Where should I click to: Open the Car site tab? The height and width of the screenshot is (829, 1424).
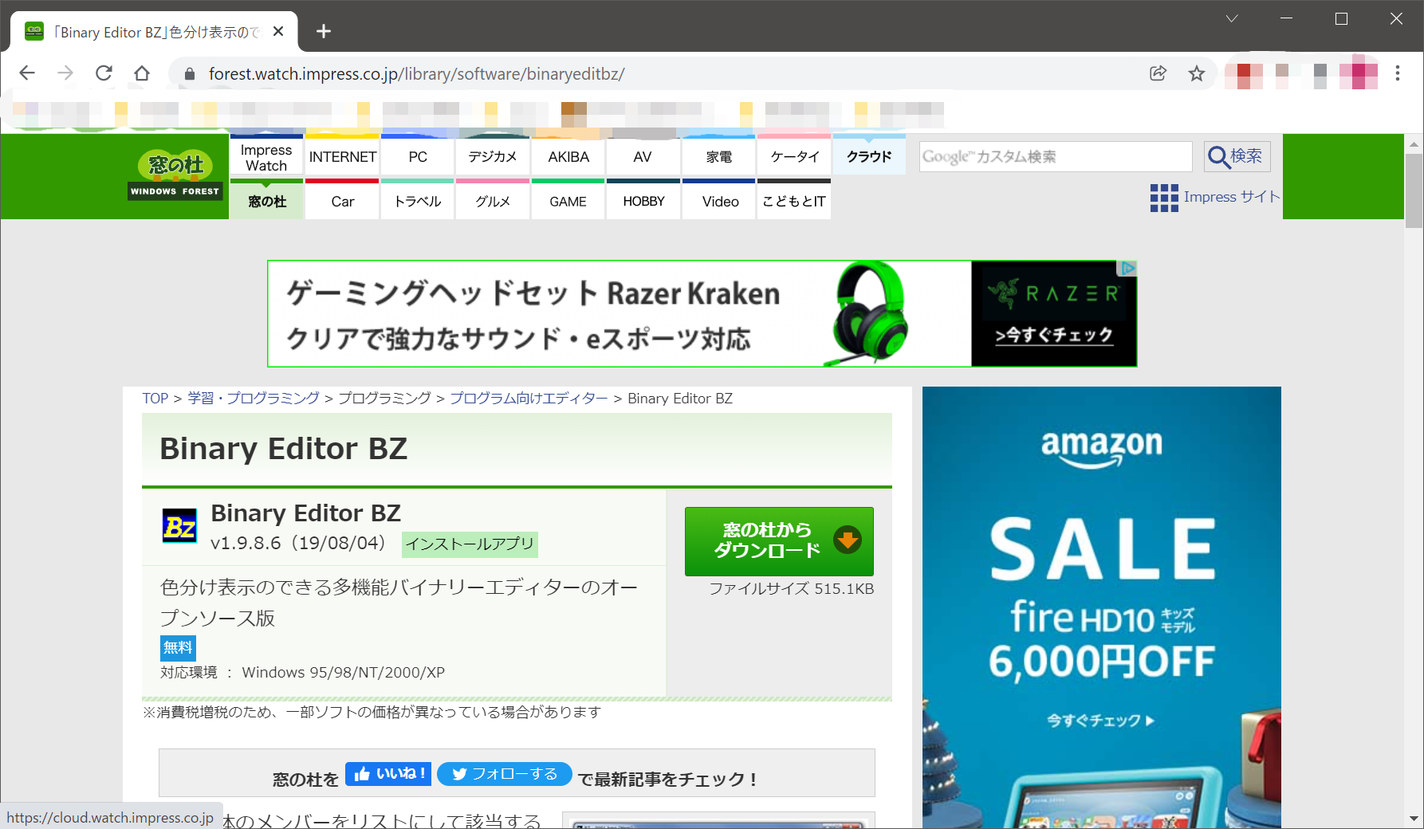coord(343,201)
